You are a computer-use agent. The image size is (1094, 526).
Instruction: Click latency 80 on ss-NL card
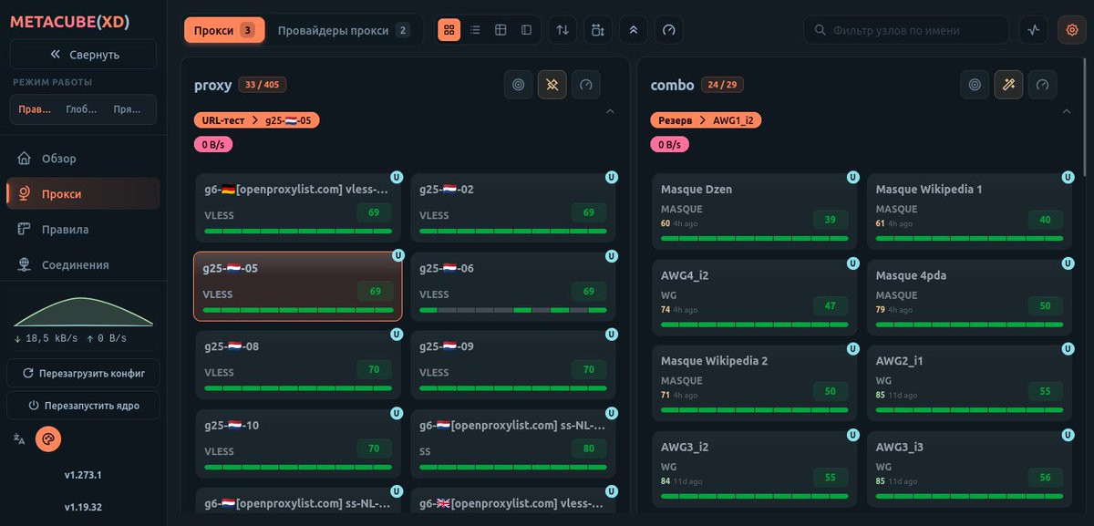tap(589, 449)
